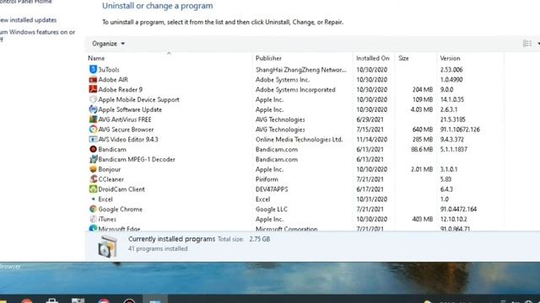Select the '3uTools' program name
The width and height of the screenshot is (540, 303).
pyautogui.click(x=109, y=70)
